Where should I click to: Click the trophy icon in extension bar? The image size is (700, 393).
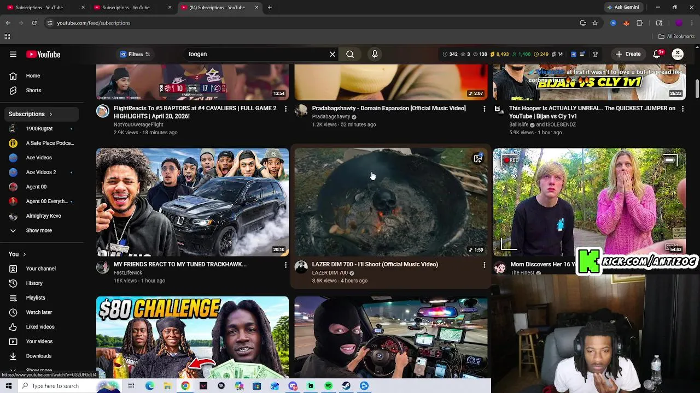595,54
